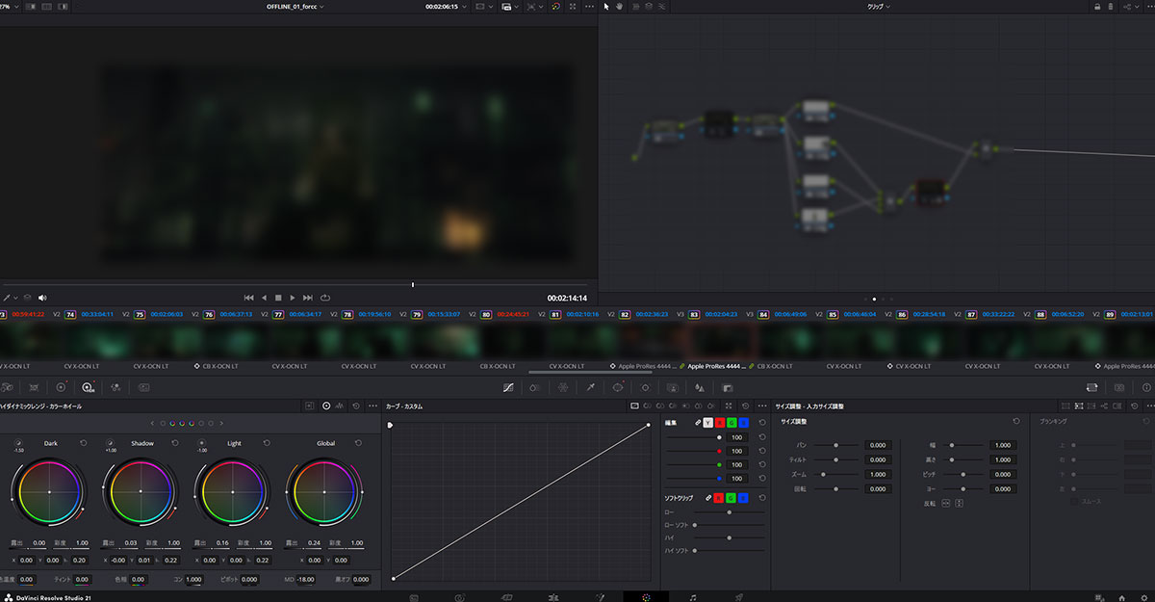Enable the green channel curve editing
This screenshot has width=1155, height=602.
[x=731, y=422]
